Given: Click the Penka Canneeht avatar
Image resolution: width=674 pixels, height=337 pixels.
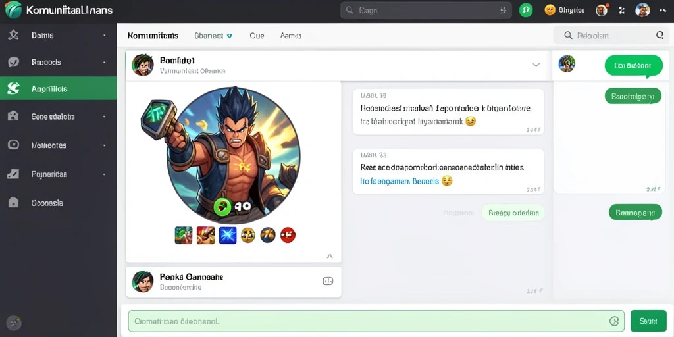Looking at the screenshot, I should [143, 282].
